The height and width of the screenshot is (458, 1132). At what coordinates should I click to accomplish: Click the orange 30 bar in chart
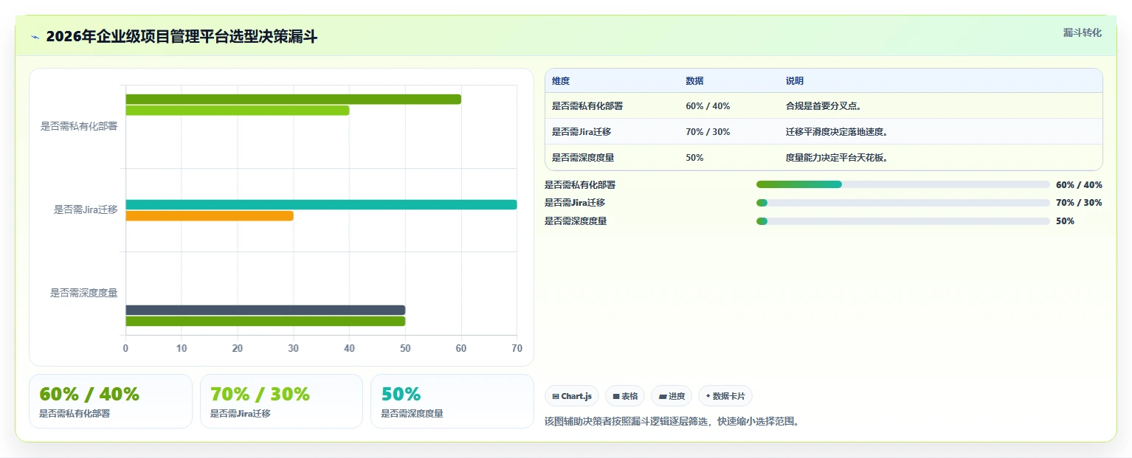click(x=210, y=215)
